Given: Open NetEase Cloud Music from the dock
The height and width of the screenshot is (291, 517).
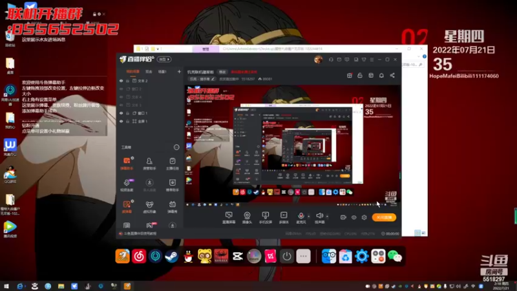Looking at the screenshot, I should [139, 256].
